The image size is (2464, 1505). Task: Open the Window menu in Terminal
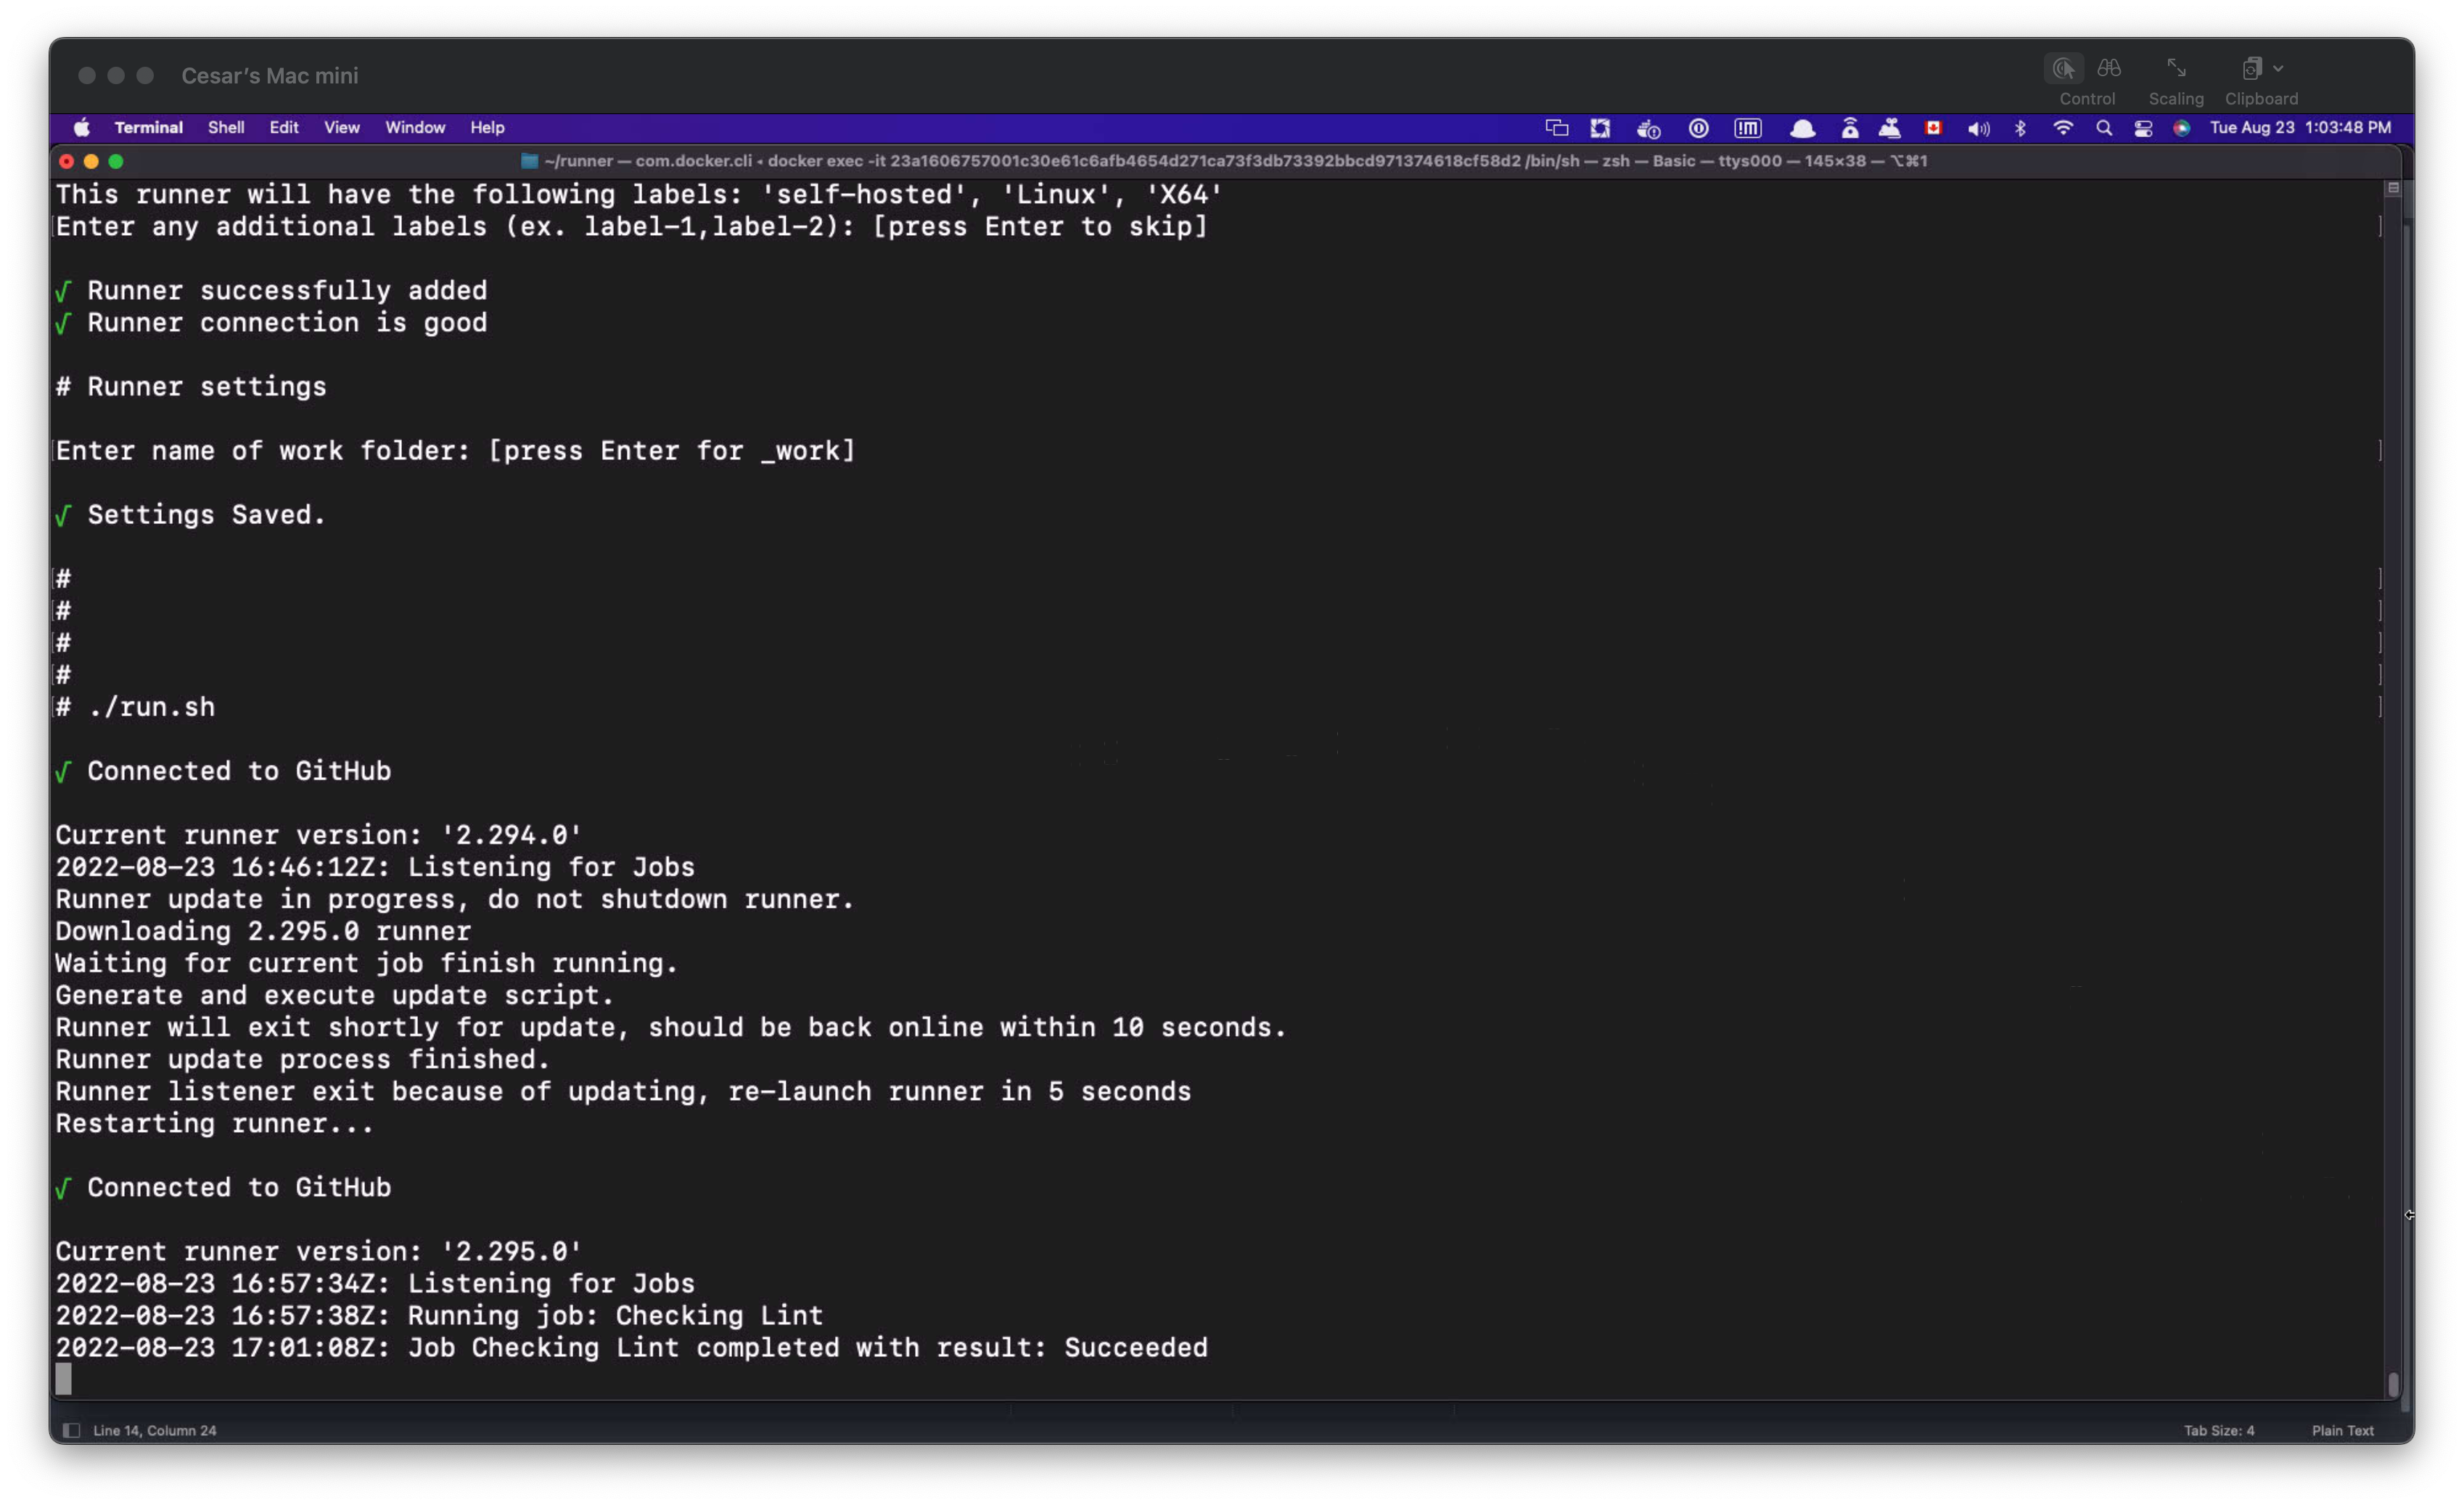pos(414,128)
